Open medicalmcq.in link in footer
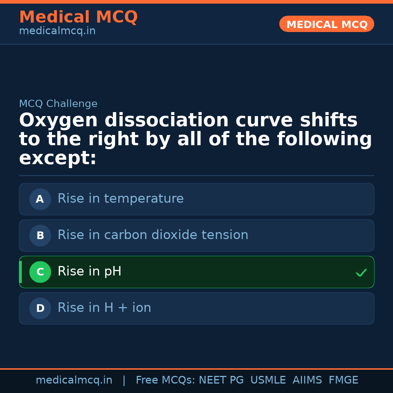393x393 pixels. [74, 380]
